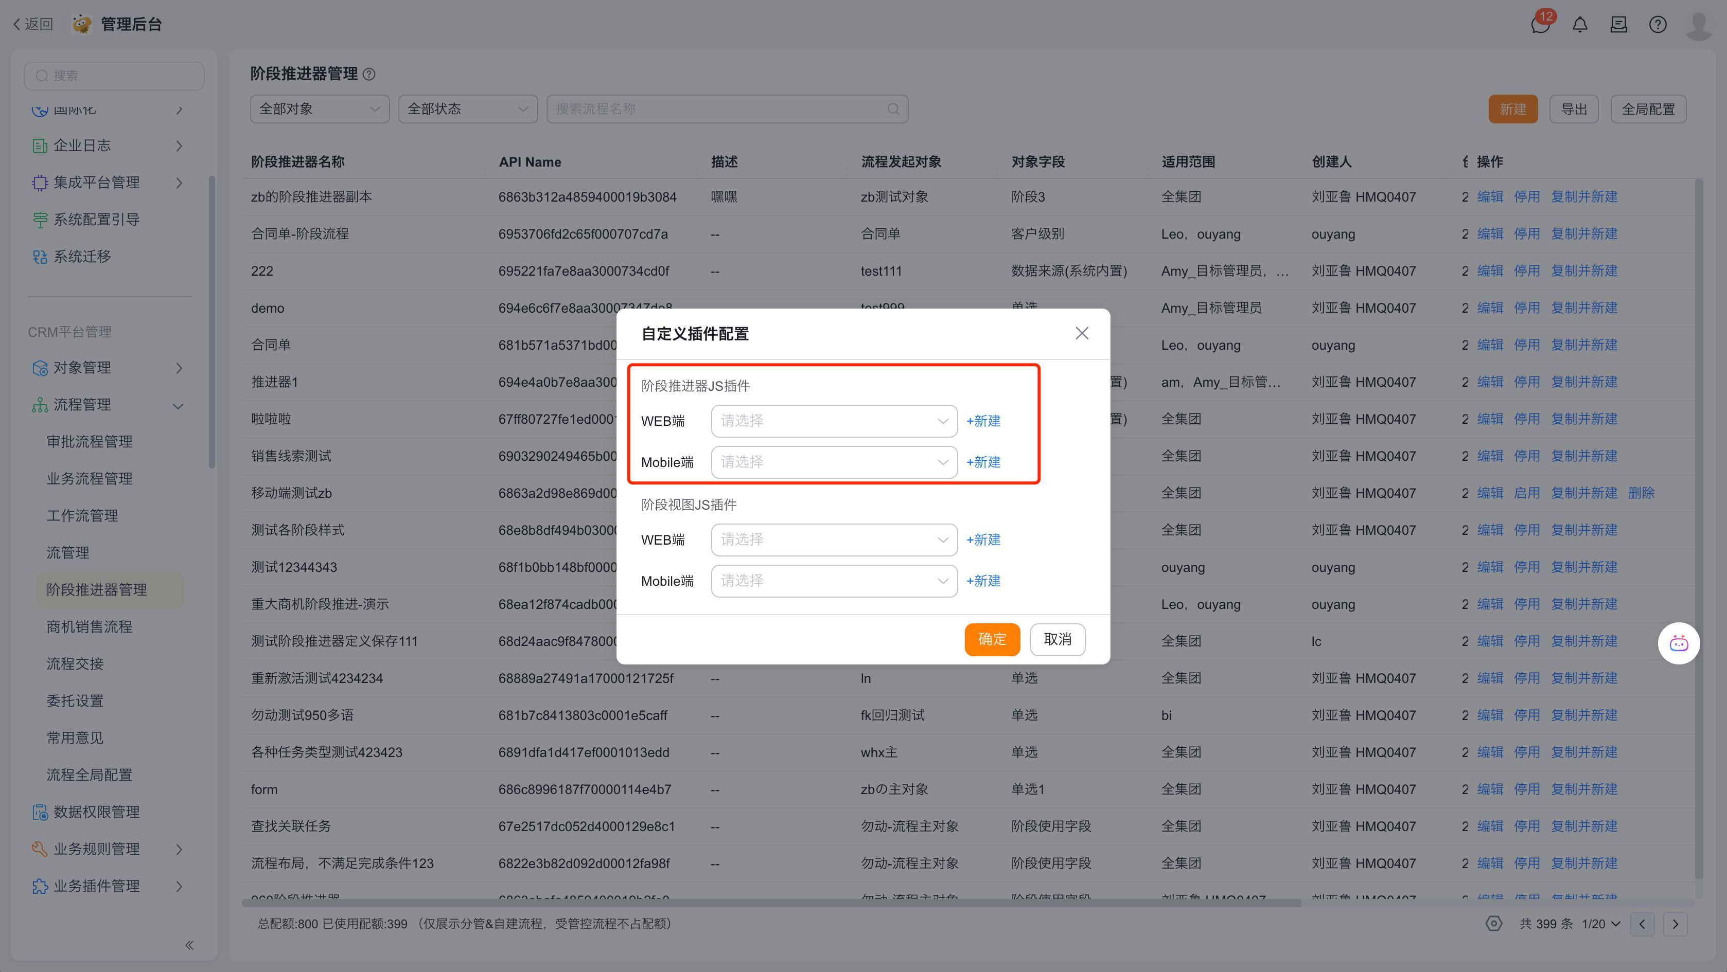The image size is (1727, 972).
Task: Click the help question mark icon in header
Action: 1658,25
